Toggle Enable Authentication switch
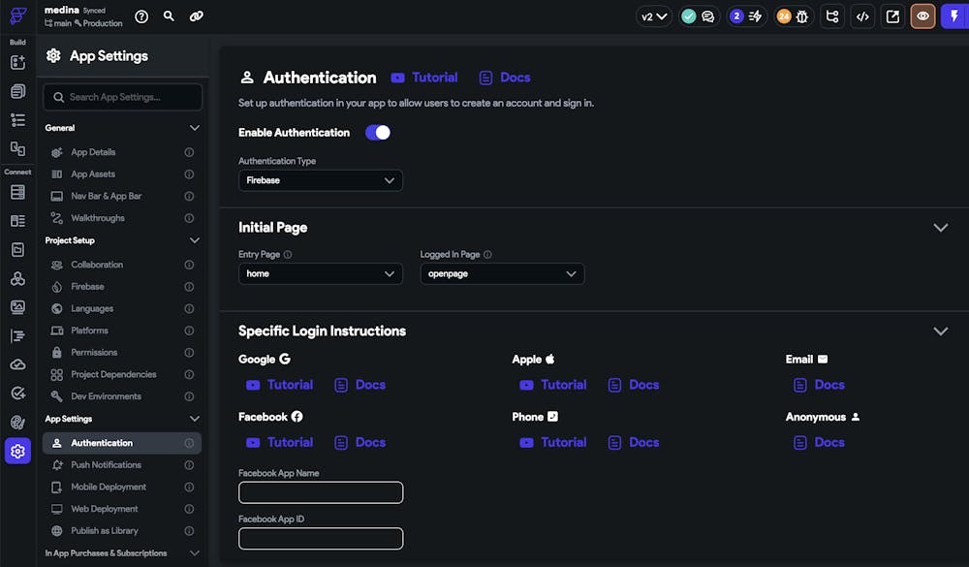This screenshot has height=567, width=969. pyautogui.click(x=378, y=133)
